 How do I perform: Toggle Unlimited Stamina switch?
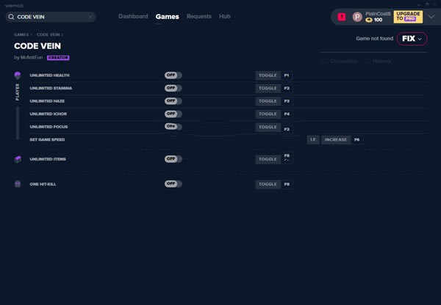[173, 88]
